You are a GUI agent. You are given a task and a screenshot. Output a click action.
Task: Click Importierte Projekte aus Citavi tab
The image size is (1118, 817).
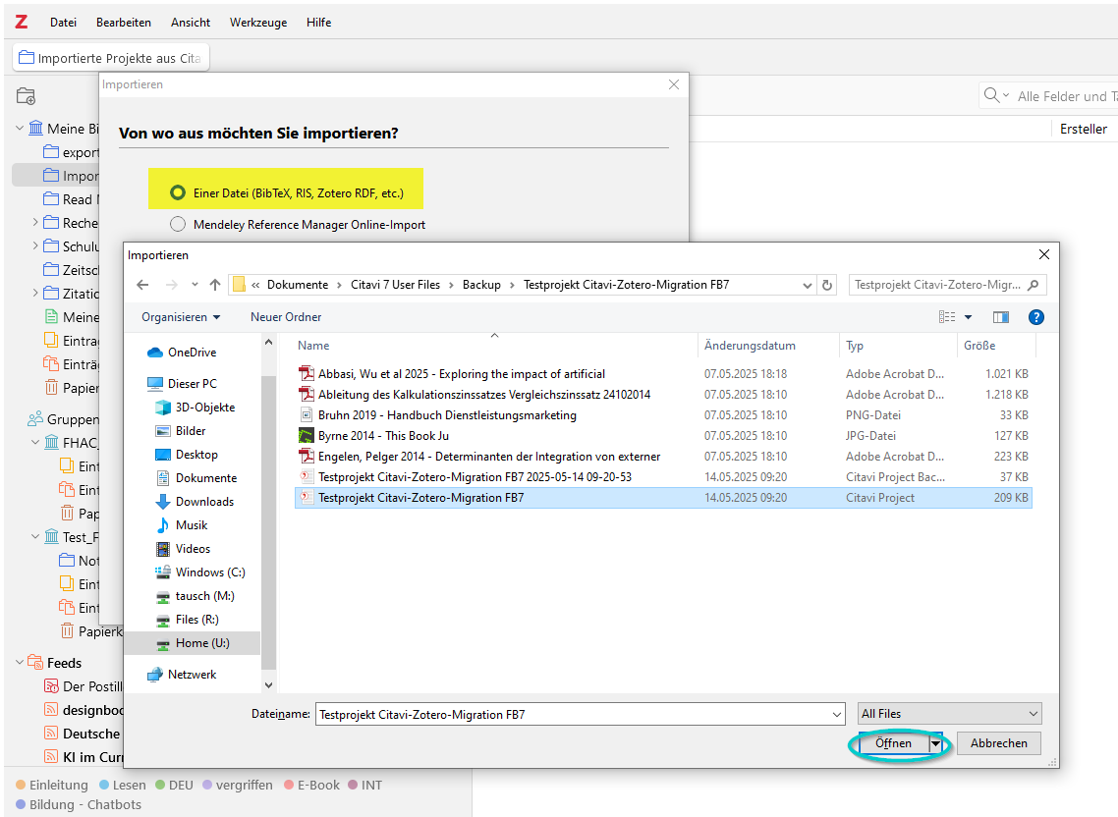111,58
